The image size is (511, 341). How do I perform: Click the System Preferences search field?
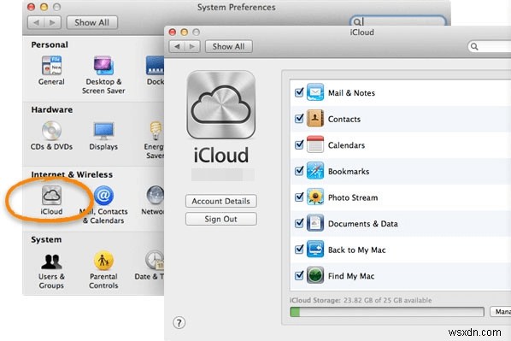(397, 21)
